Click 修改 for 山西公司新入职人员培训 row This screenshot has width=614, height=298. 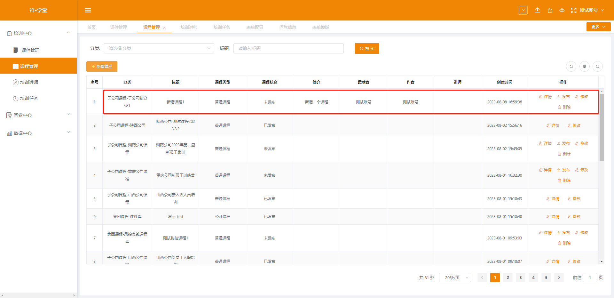pyautogui.click(x=574, y=199)
